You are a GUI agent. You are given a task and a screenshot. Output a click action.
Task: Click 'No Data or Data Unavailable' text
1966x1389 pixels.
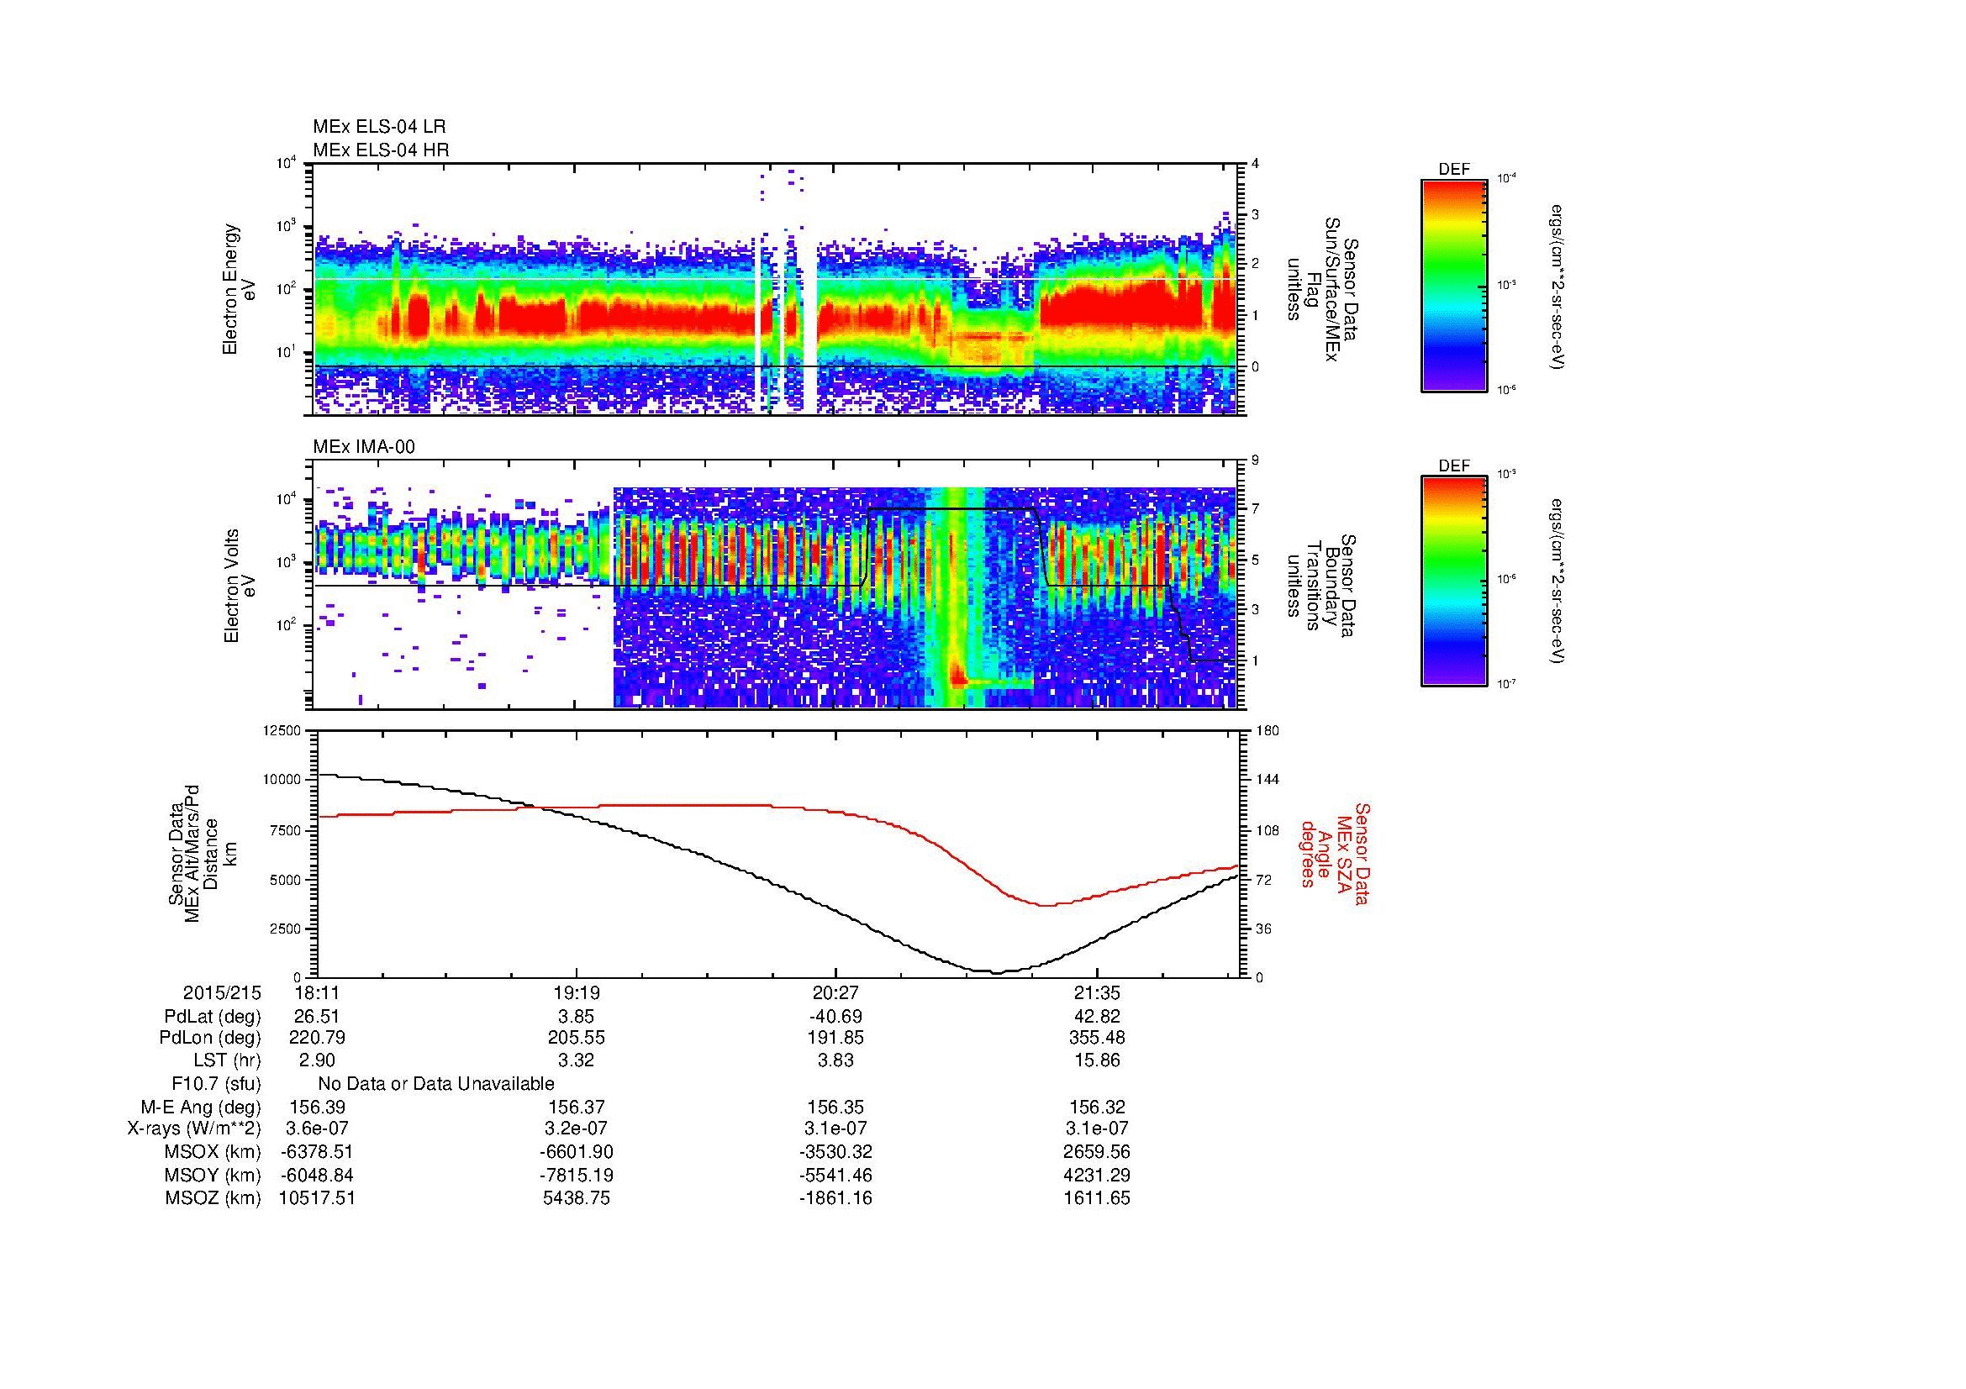[x=436, y=1084]
